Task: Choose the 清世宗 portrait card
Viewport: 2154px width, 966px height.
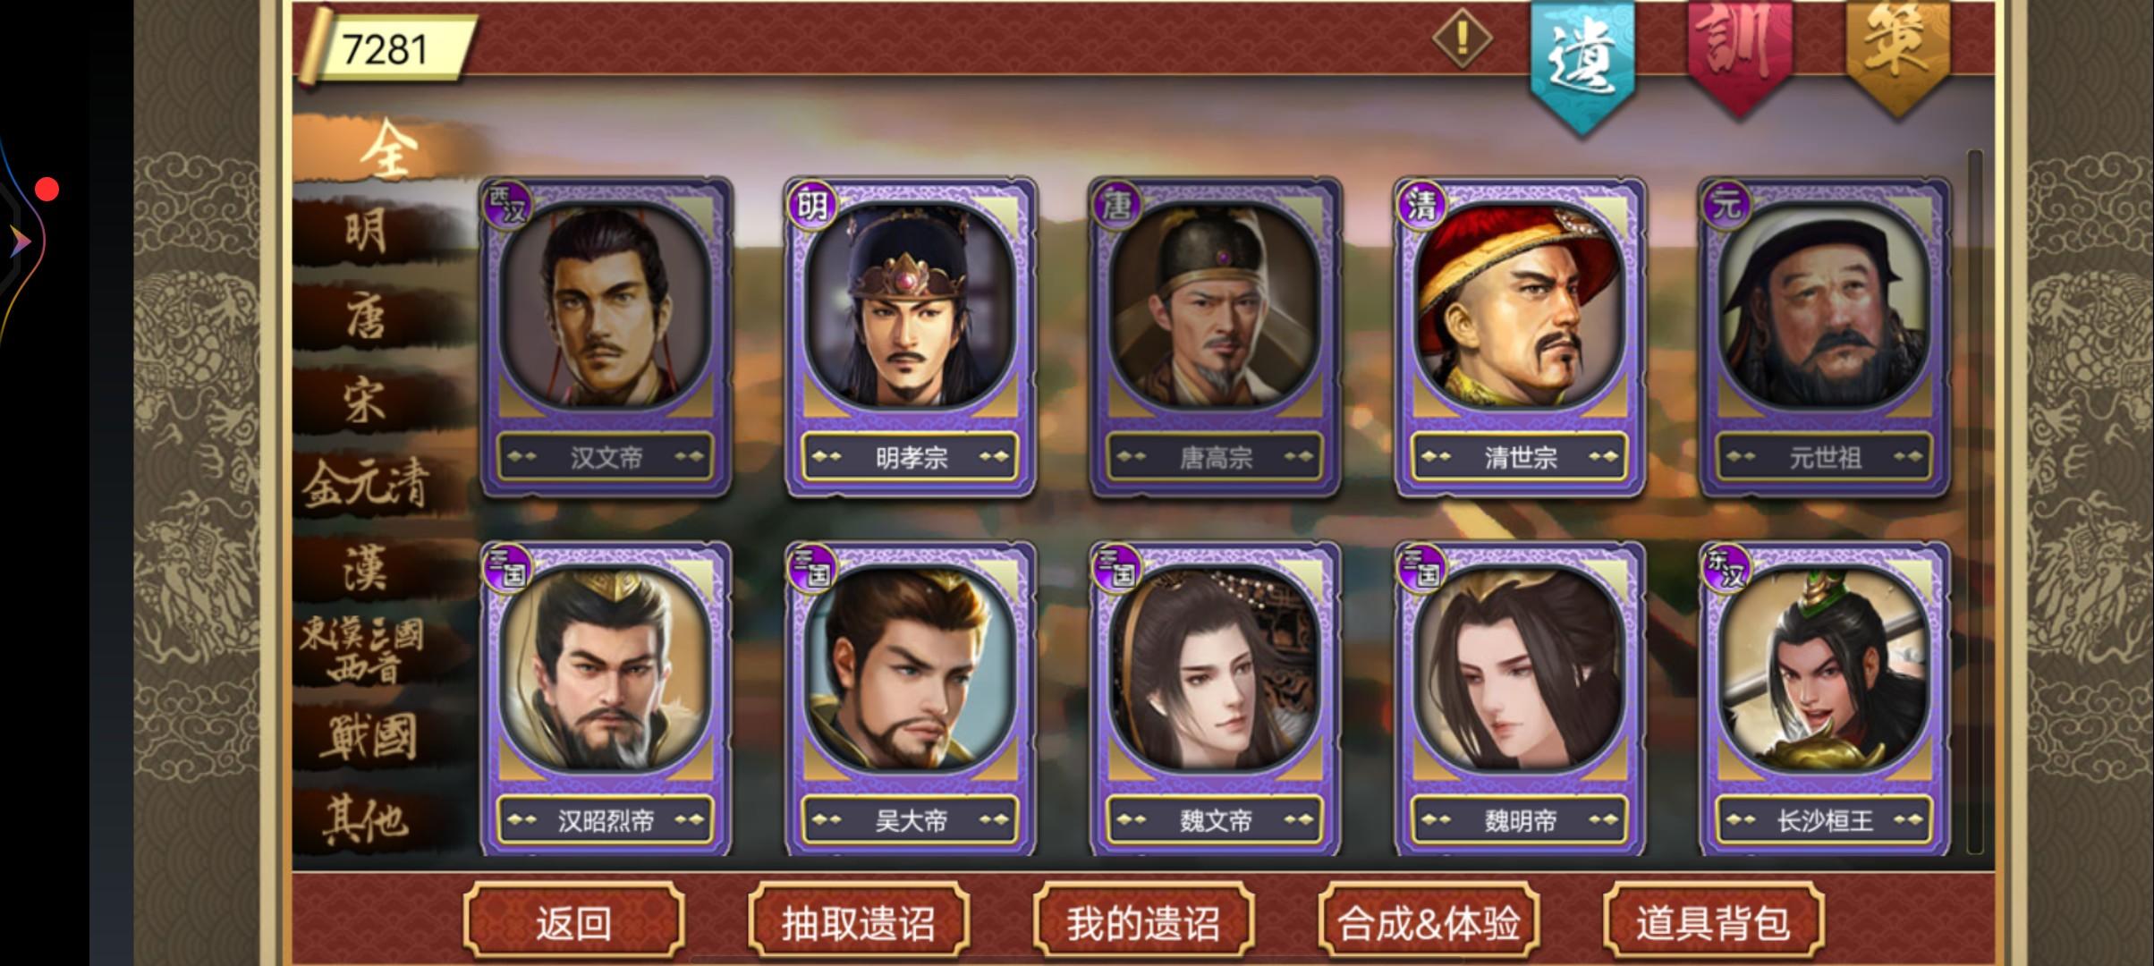Action: (1520, 337)
